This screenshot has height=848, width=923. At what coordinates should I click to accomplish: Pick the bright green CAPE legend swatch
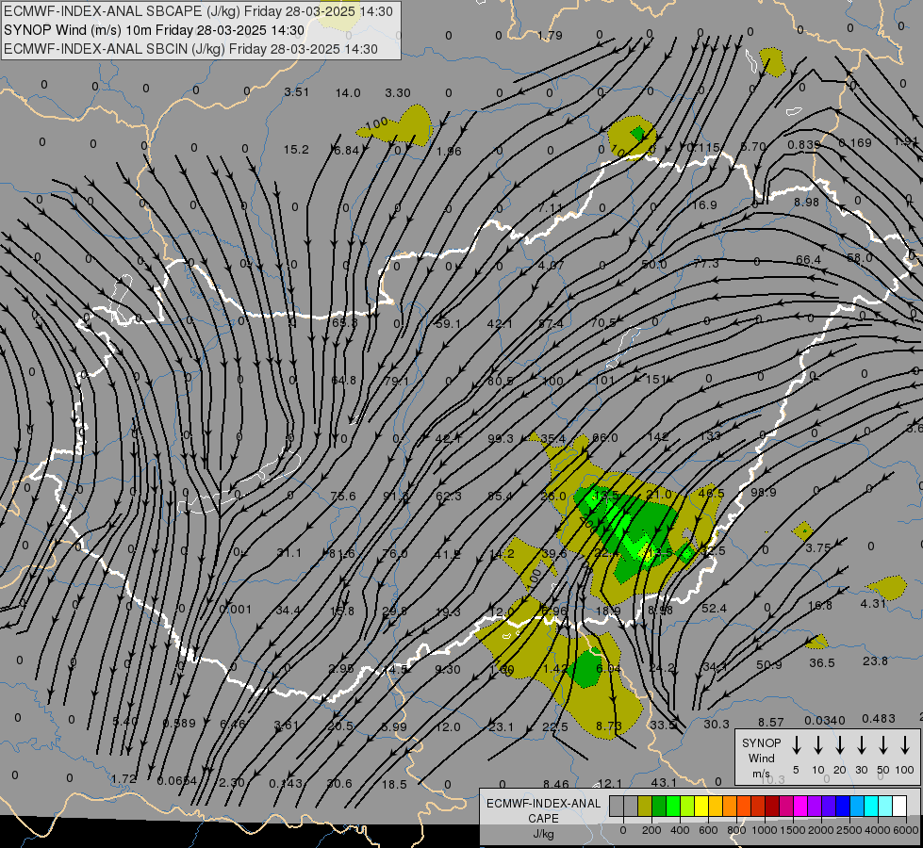coord(673,806)
